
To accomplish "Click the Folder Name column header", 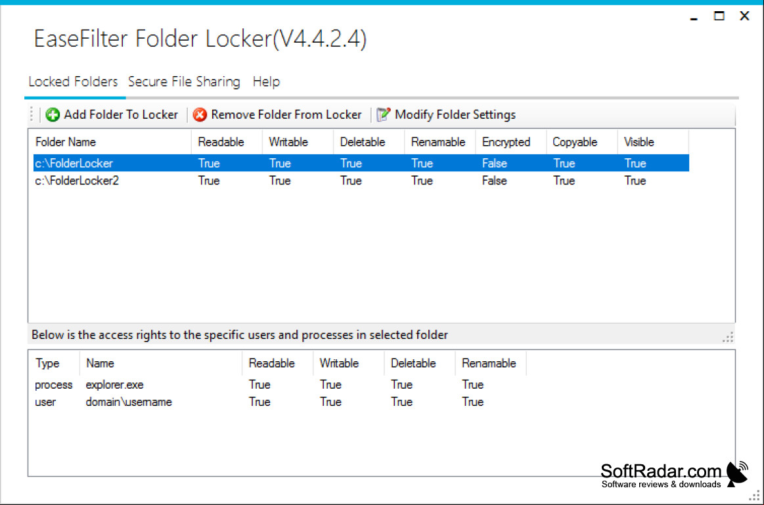I will pyautogui.click(x=112, y=142).
